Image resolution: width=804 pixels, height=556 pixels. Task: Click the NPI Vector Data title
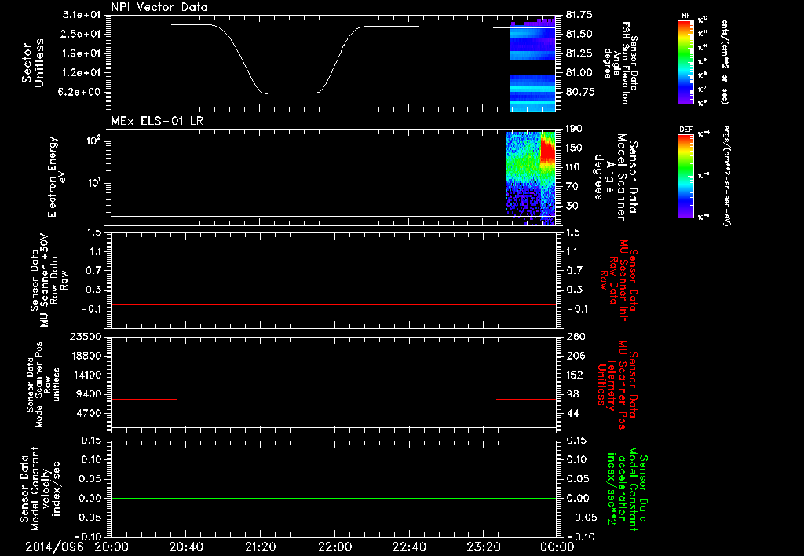pos(159,7)
